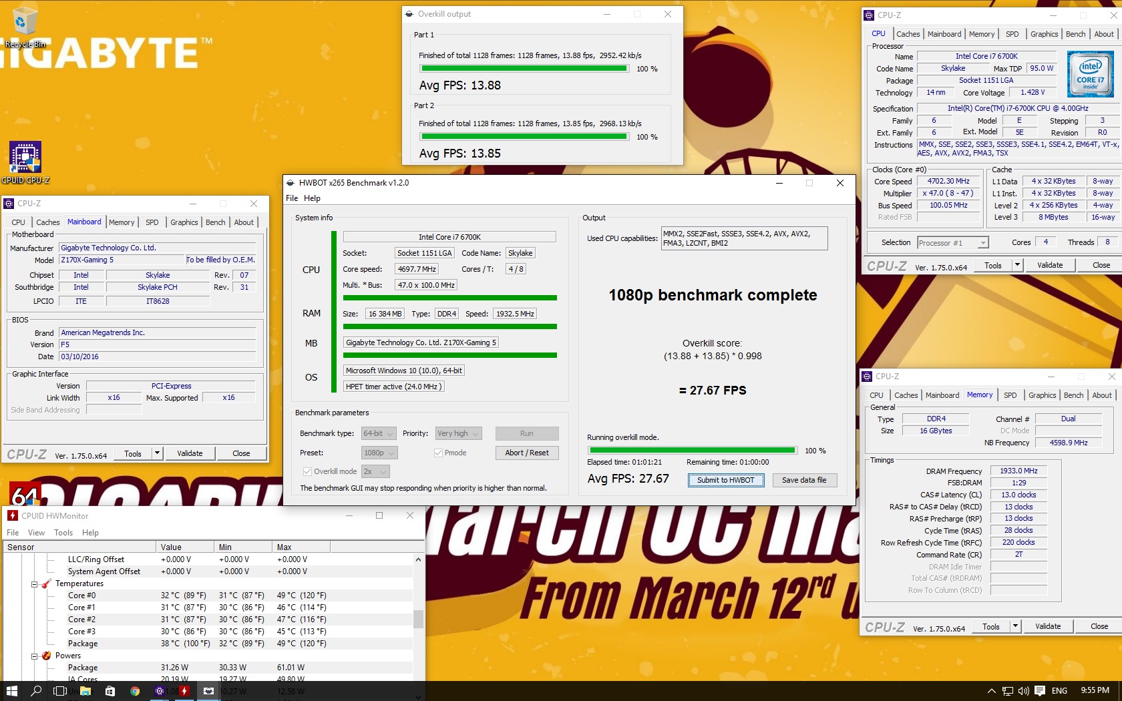This screenshot has width=1122, height=701.
Task: Open the Tools menu in HWMonitor
Action: pos(63,533)
